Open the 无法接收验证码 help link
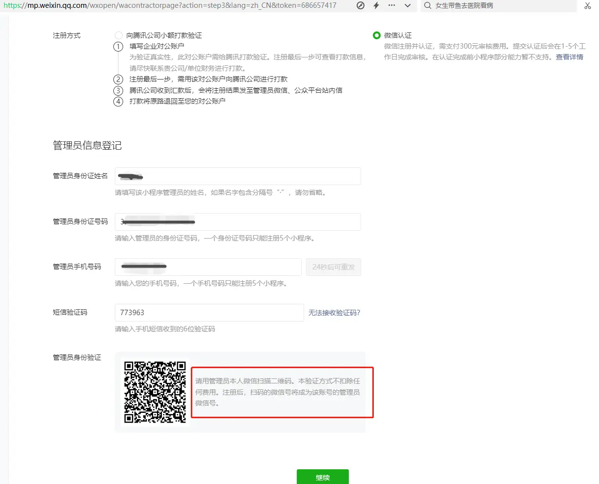The image size is (599, 484). click(334, 313)
